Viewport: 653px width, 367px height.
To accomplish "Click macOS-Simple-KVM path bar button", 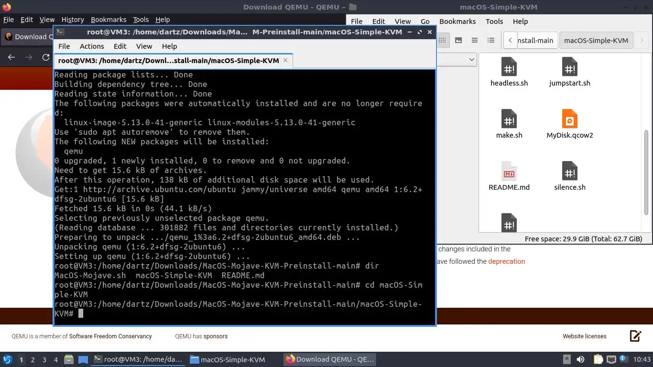I will point(596,40).
